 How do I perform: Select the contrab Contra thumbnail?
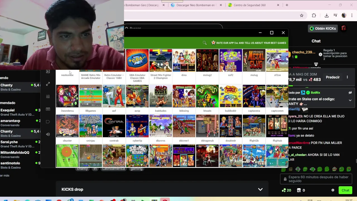(x=114, y=126)
